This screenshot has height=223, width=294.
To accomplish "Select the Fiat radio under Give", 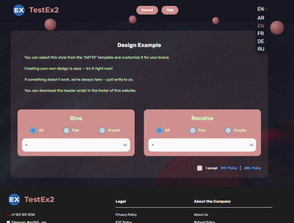I will (x=66, y=131).
